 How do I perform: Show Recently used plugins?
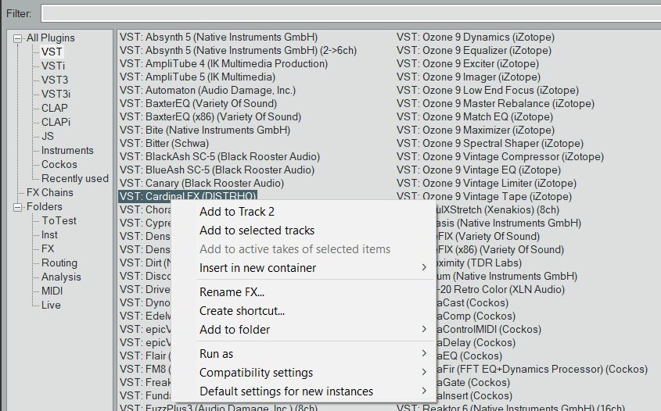75,178
